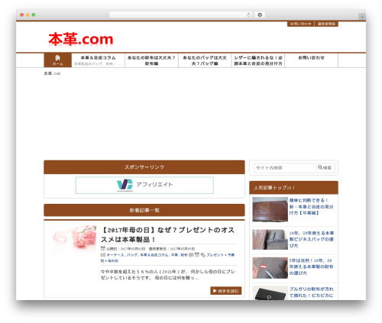Click the 母の日 tag link
The height and width of the screenshot is (323, 382).
coord(113,261)
